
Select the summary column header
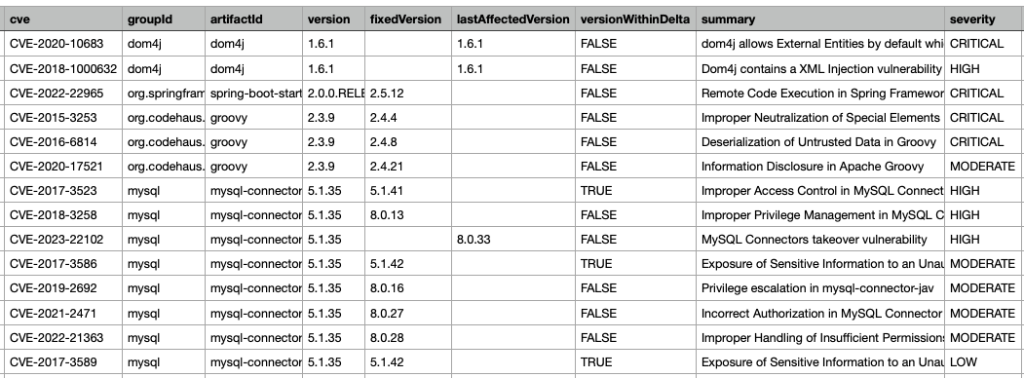coord(820,19)
